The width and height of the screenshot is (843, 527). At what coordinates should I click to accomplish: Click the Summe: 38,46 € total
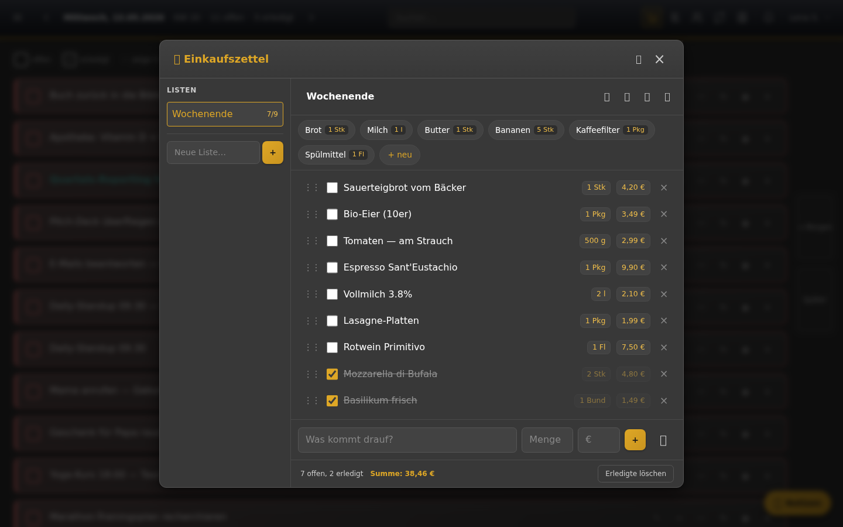click(x=402, y=474)
